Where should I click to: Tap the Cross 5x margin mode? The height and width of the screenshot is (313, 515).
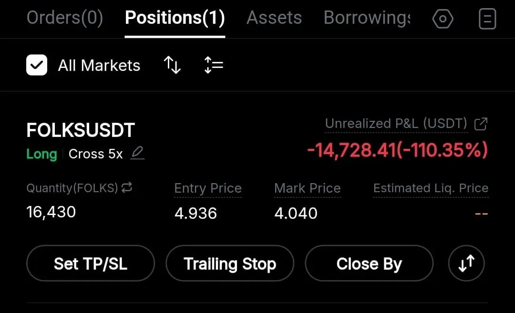point(95,154)
